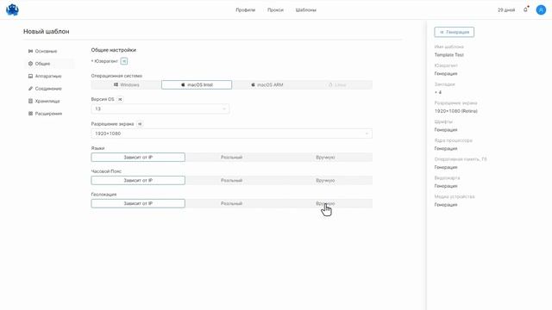Viewport: 552px width, 310px height.
Task: Click the octopus app logo
Action: coord(12,9)
